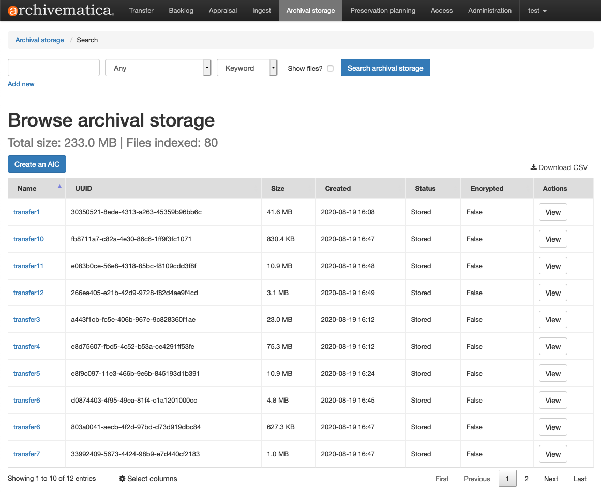
Task: Click the Download CSV icon
Action: click(x=533, y=167)
